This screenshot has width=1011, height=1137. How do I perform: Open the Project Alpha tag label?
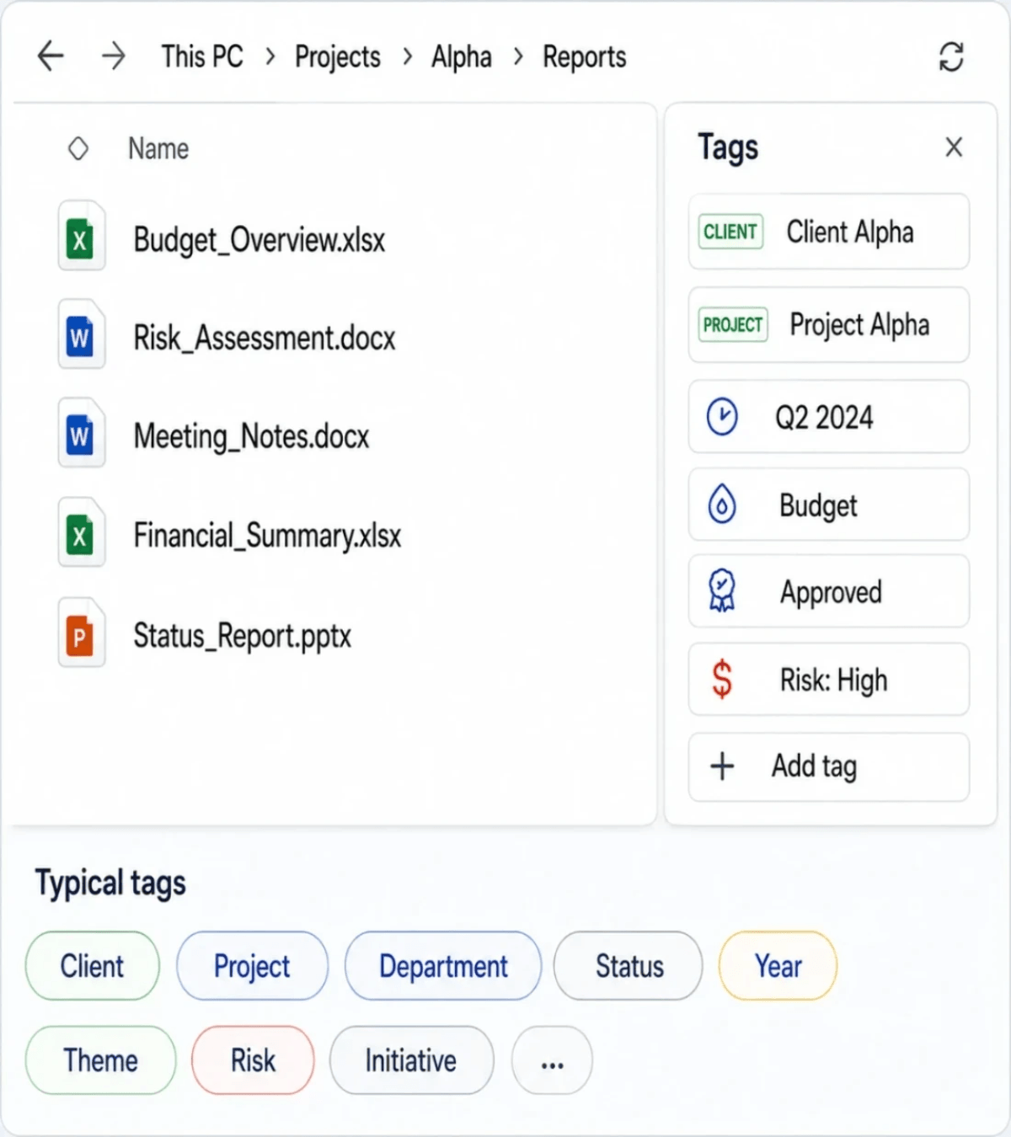tap(859, 324)
